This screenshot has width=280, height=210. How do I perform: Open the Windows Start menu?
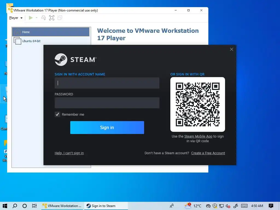5,206
